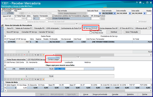
Task: Click Cancelar NF Serviço button
Action: pyautogui.click(x=46, y=32)
